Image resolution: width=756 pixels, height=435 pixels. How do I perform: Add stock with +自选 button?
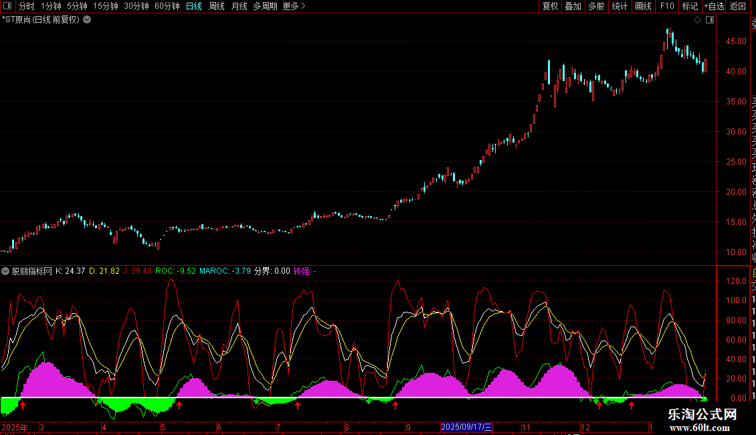click(x=714, y=6)
